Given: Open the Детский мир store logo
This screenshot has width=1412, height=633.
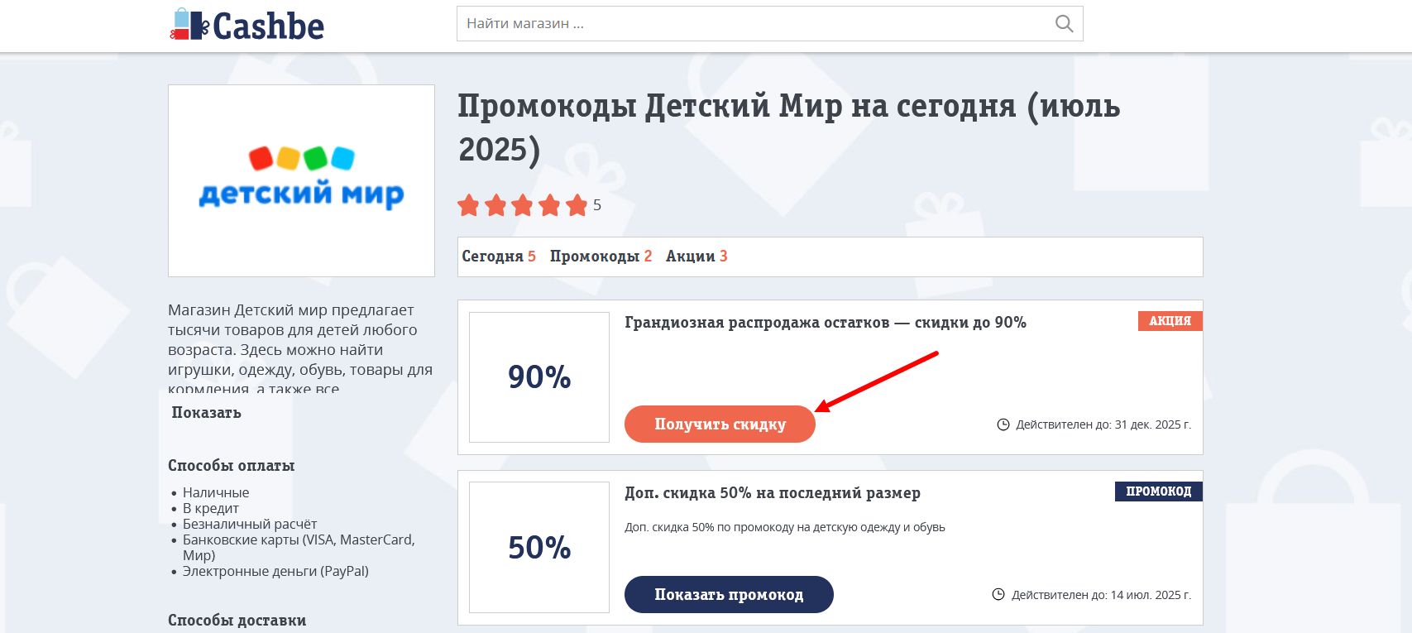Looking at the screenshot, I should (x=301, y=180).
